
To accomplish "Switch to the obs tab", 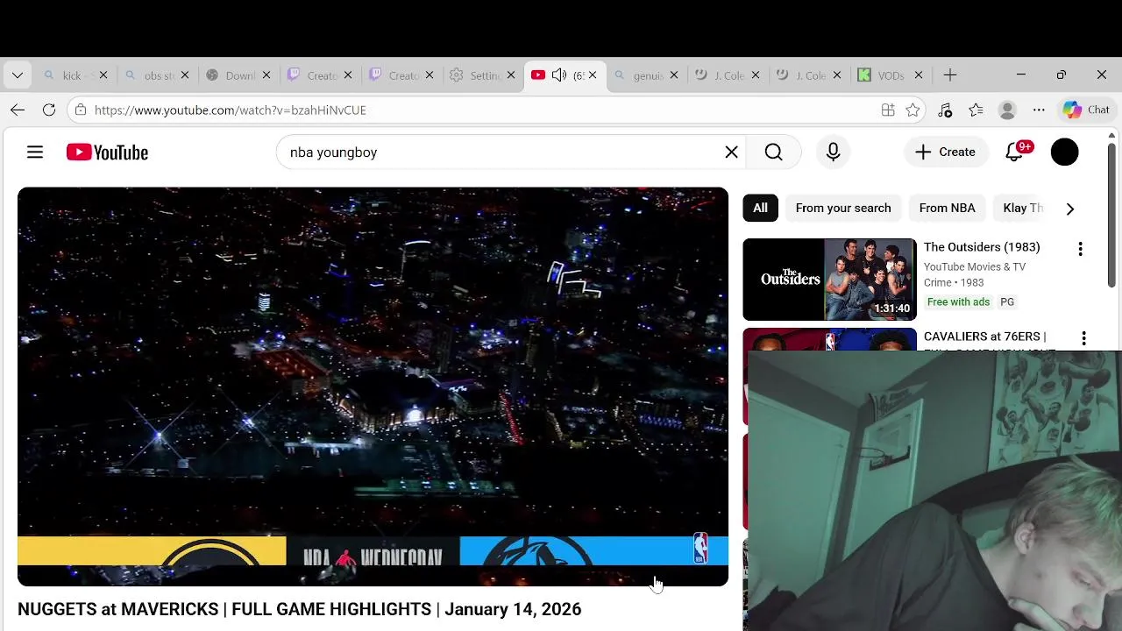I will [x=158, y=75].
